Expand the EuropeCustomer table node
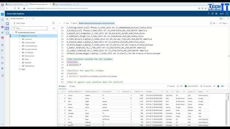Viewport: 230px width, 129px height. [x=20, y=49]
